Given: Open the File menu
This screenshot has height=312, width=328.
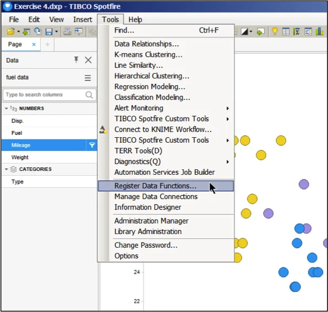Looking at the screenshot, I should pyautogui.click(x=14, y=19).
